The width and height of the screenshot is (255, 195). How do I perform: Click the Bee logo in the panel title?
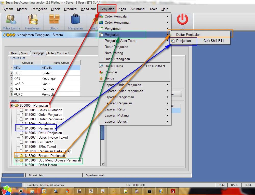tap(9, 35)
